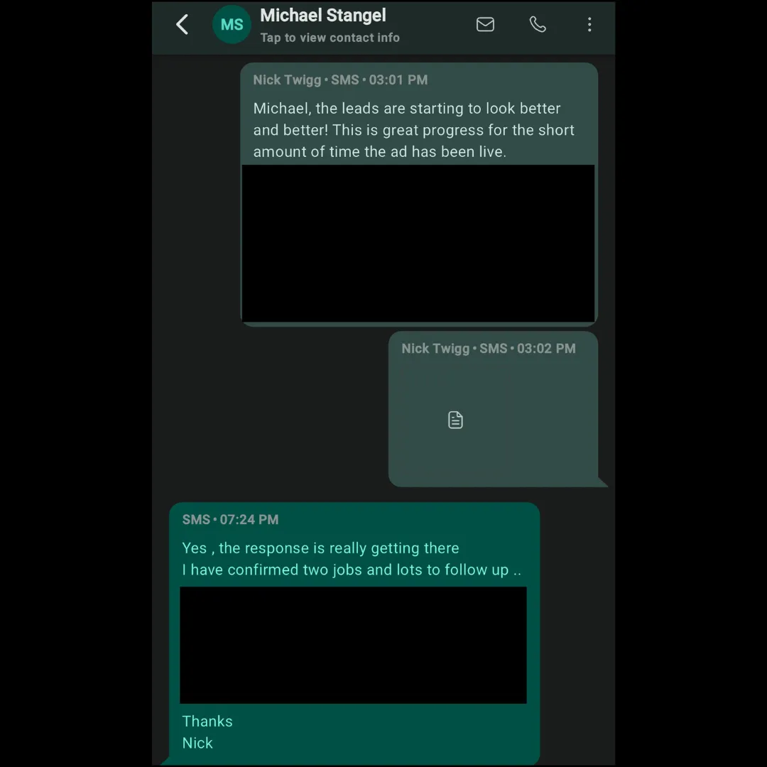Tap the 'confirmed two jobs' message line
This screenshot has width=767, height=767.
pyautogui.click(x=352, y=570)
